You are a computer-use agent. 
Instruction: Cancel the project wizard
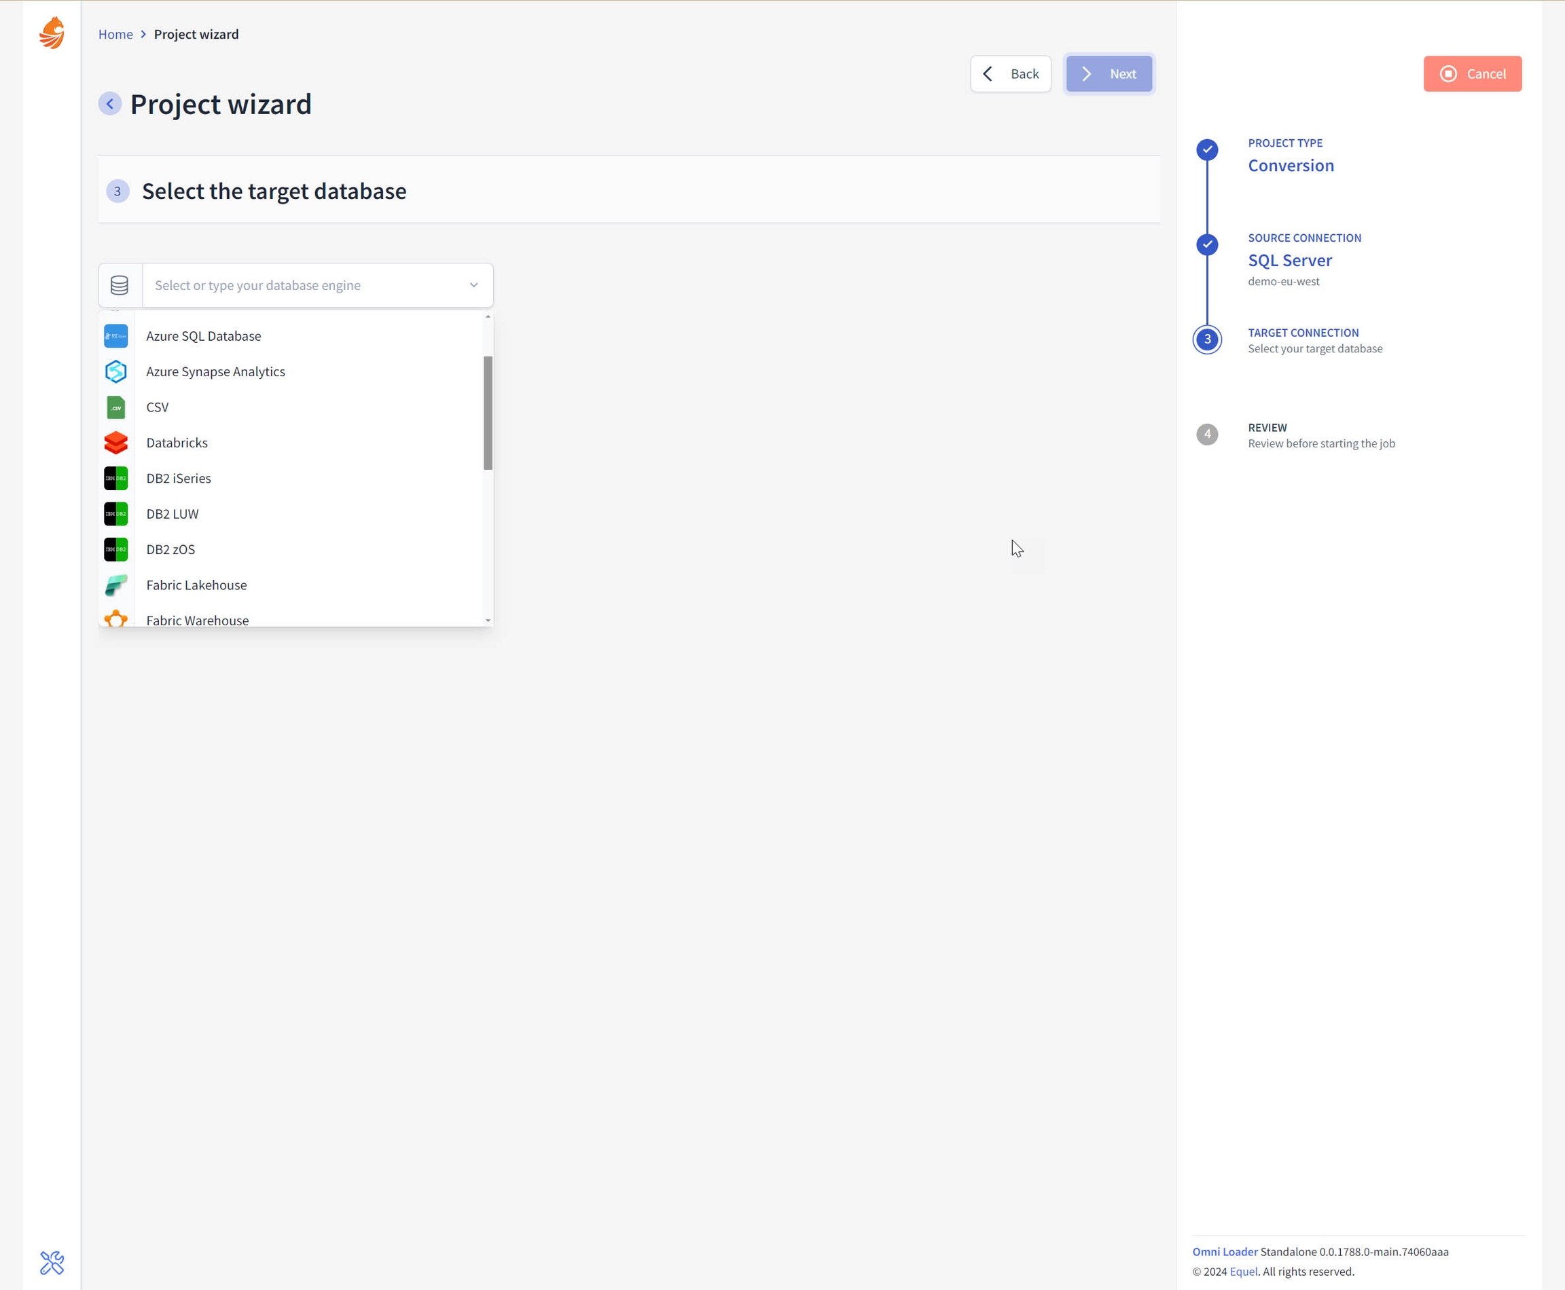1472,73
